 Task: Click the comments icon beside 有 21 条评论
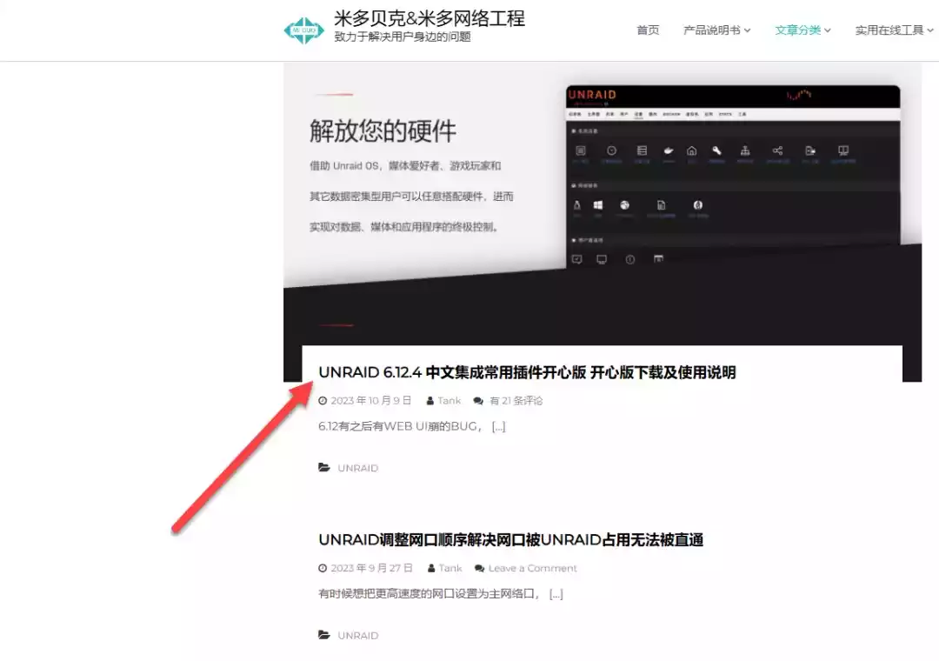[478, 401]
